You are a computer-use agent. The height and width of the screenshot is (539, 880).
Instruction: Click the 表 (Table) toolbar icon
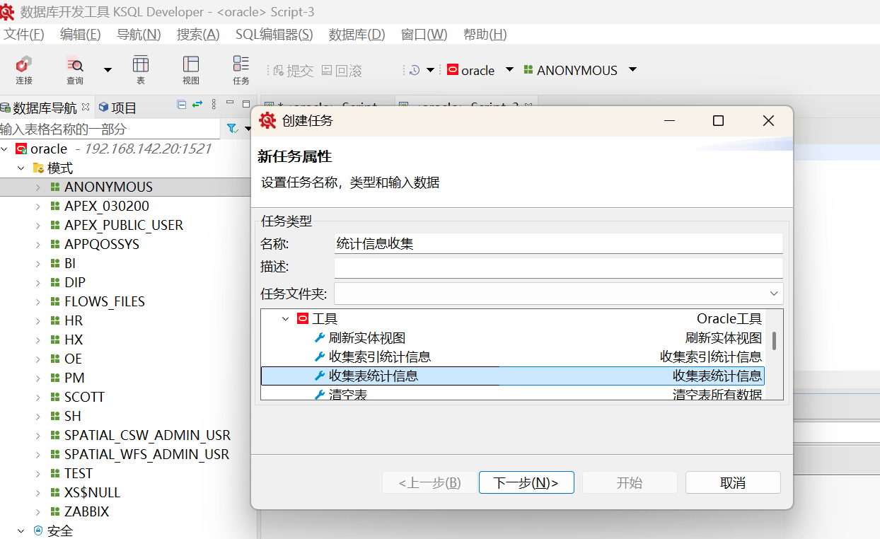[141, 69]
